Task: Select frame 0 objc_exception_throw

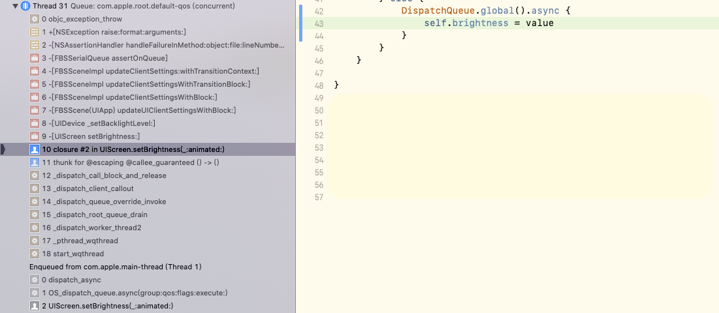Action: pos(148,19)
